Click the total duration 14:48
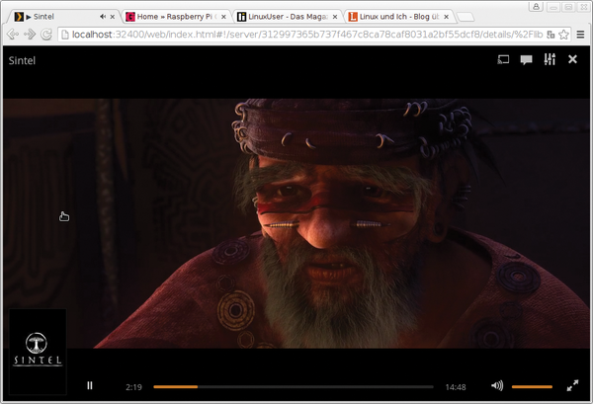 pos(456,387)
